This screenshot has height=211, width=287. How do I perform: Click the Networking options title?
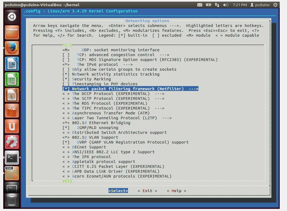click(x=147, y=21)
